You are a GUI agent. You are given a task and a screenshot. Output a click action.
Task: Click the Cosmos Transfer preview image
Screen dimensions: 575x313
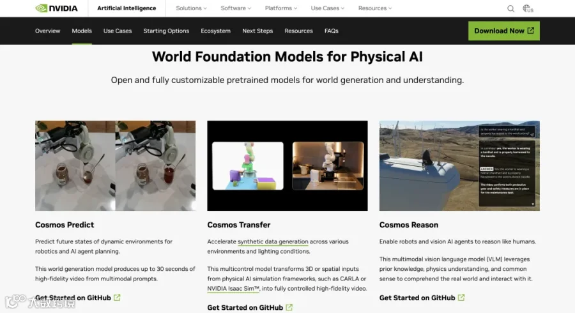click(287, 165)
